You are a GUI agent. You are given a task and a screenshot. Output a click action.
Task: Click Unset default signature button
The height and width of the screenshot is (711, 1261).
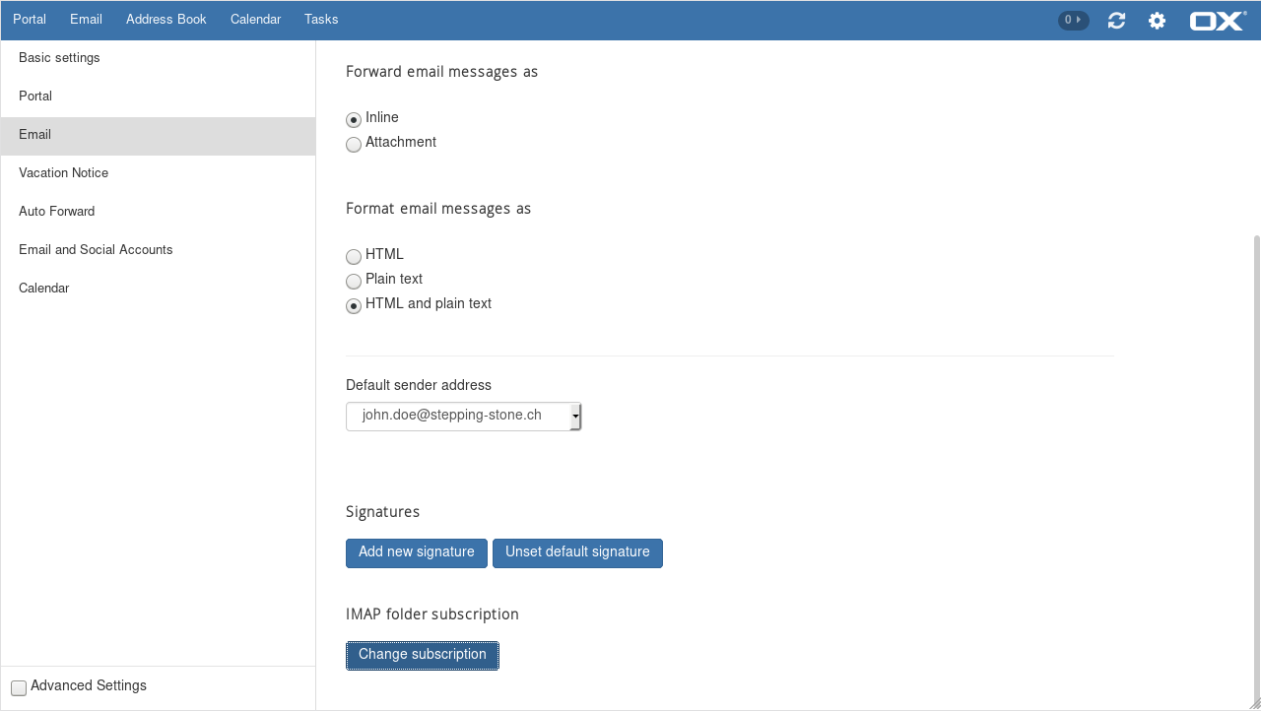(x=577, y=552)
